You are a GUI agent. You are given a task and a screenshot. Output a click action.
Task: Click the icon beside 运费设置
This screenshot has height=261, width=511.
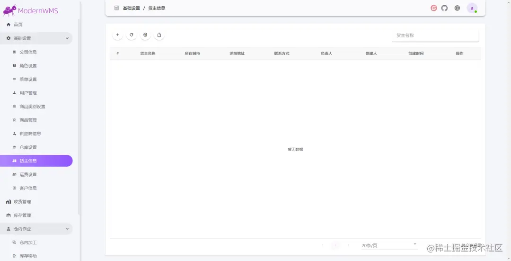(x=14, y=174)
